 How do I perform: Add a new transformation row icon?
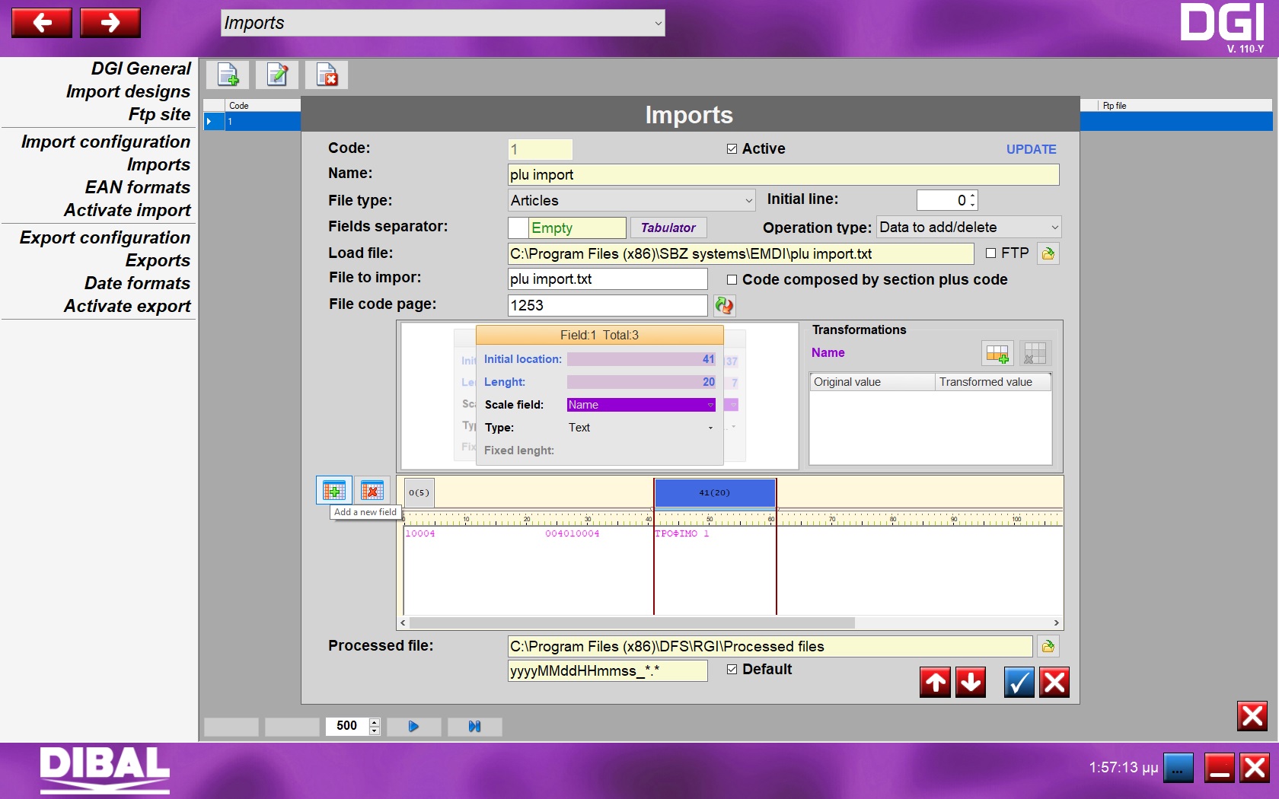pyautogui.click(x=997, y=353)
